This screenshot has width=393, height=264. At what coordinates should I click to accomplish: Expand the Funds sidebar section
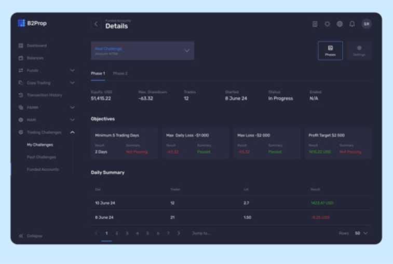pos(72,70)
